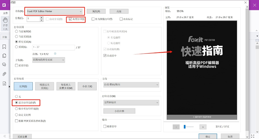Open the Foxit PDF Editor Printer dropdown
The height and width of the screenshot is (139, 259).
54,11
